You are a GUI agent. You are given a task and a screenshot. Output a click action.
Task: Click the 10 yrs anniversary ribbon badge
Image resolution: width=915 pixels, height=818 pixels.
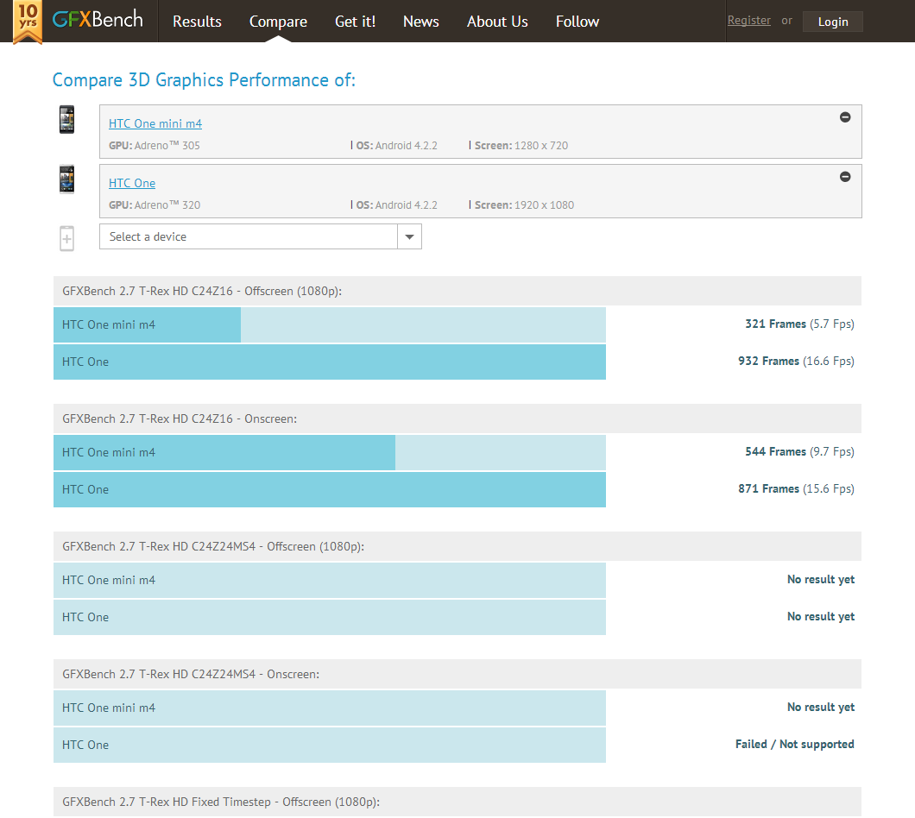point(28,22)
